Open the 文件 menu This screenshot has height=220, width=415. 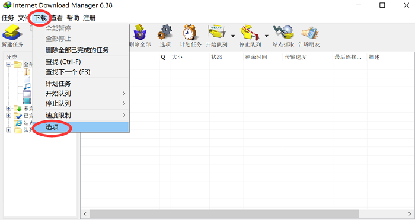(x=23, y=18)
